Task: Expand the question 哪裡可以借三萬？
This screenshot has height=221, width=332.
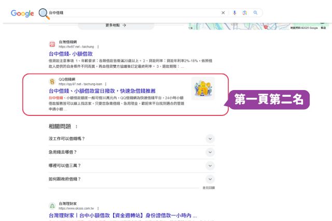Action: tap(131, 166)
